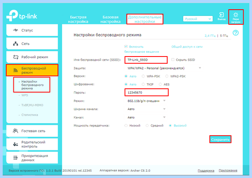This screenshot has width=252, height=178.
Task: Click the Гостевая сеть users icon
Action: 16,131
